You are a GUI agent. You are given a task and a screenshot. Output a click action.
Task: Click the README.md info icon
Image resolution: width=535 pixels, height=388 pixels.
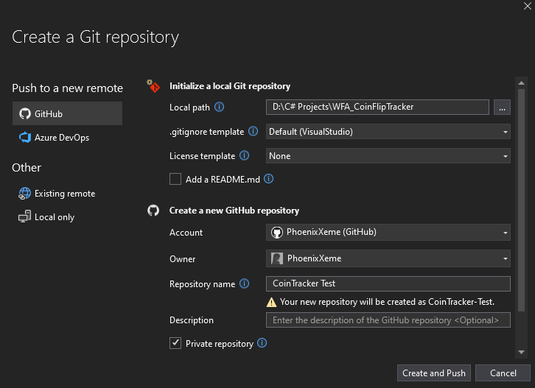[269, 179]
